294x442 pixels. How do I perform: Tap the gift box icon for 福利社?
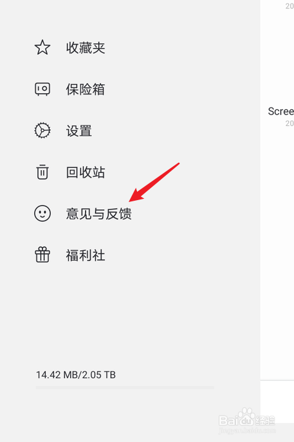coord(42,255)
